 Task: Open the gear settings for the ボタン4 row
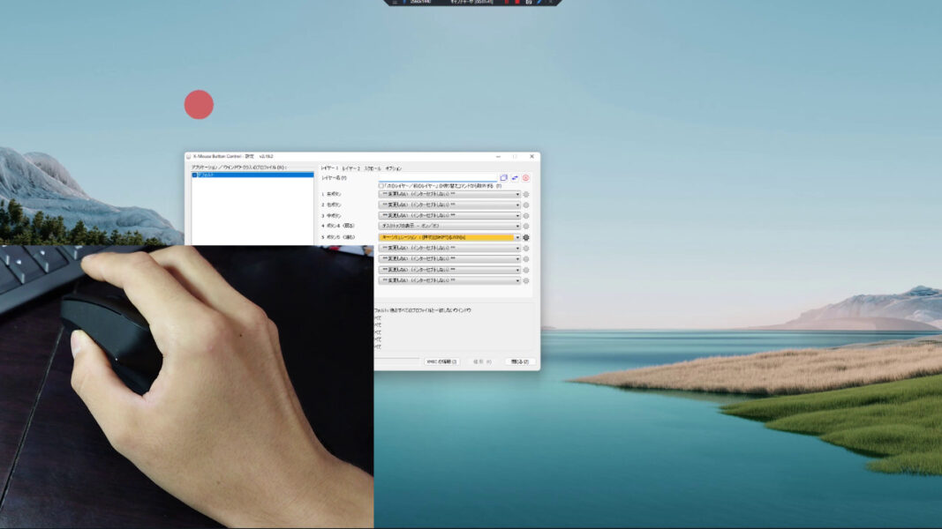526,226
